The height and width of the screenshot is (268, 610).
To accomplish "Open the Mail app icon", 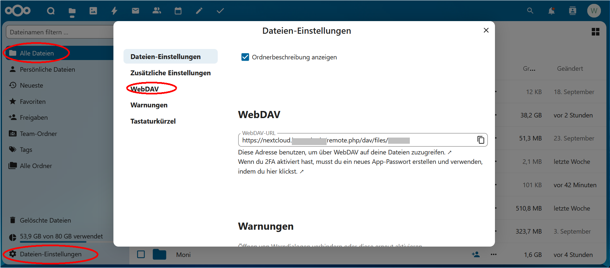I will tap(136, 11).
